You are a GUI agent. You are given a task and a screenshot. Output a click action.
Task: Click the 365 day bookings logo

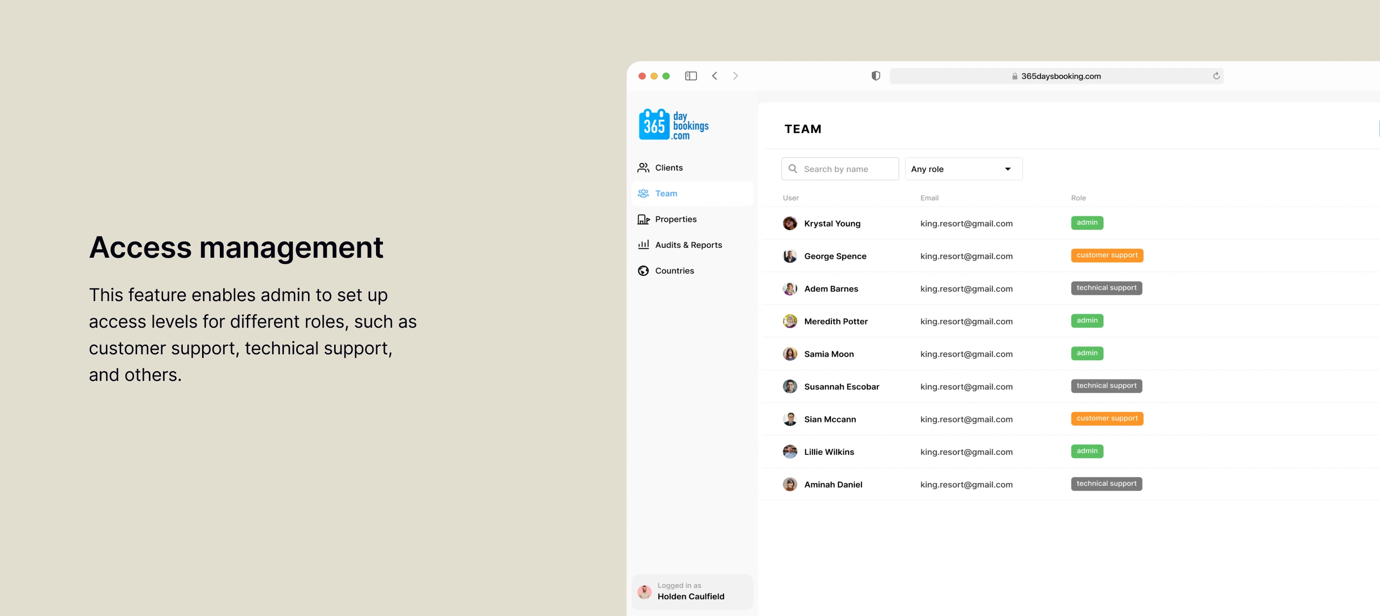tap(673, 125)
